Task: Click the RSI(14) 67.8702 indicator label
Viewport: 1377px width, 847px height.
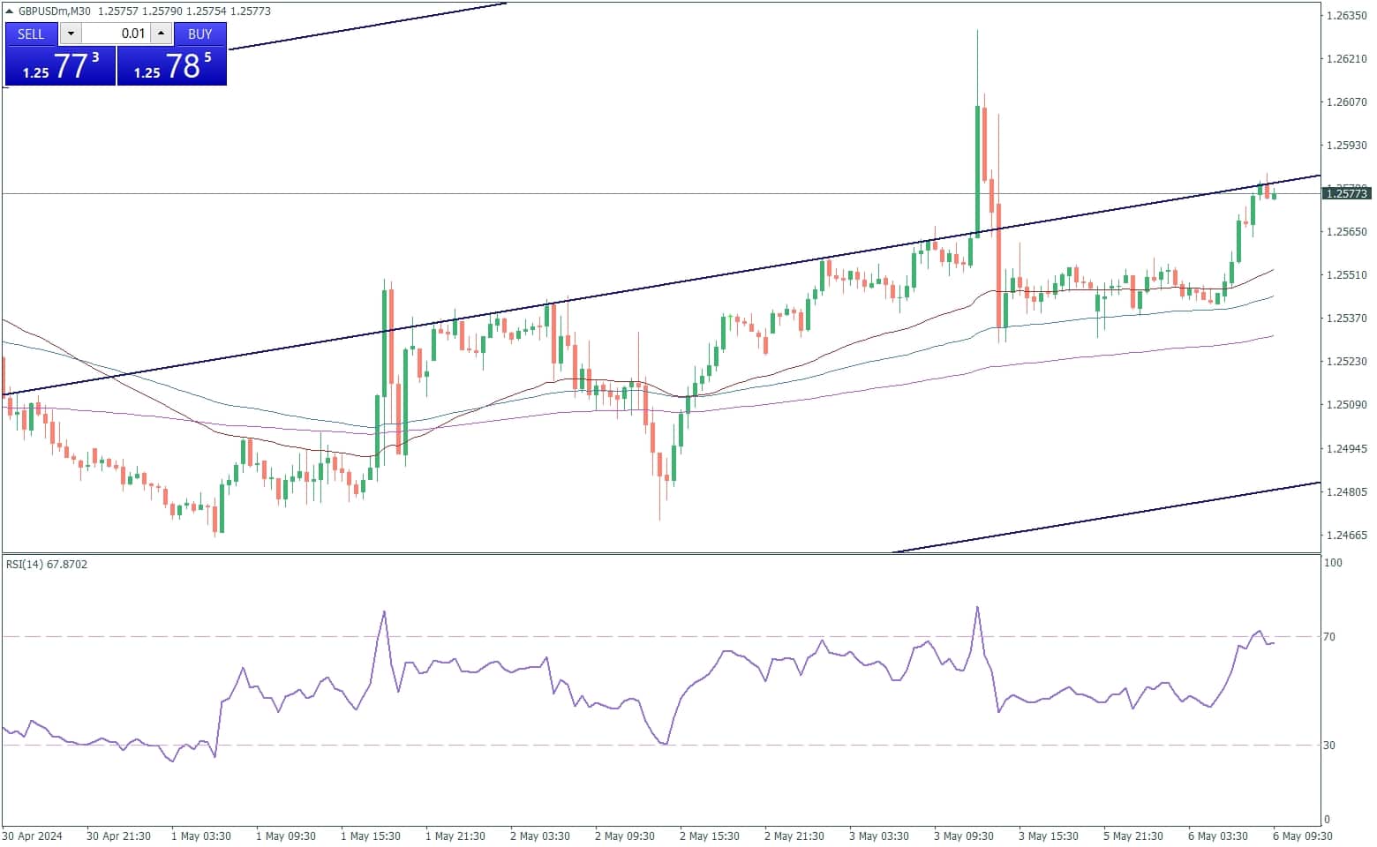Action: (x=47, y=564)
